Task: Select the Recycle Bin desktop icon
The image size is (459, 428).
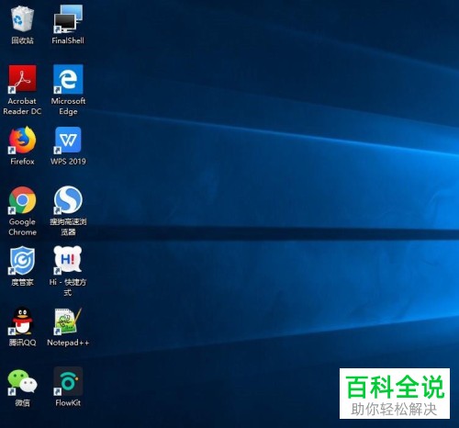Action: click(x=22, y=19)
